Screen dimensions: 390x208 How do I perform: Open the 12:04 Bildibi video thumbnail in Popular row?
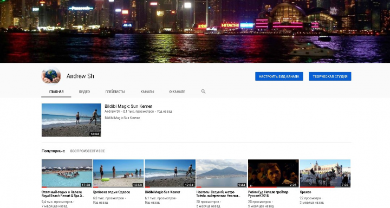point(170,173)
